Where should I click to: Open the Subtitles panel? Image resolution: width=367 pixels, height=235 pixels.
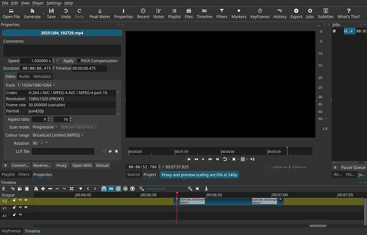pyautogui.click(x=326, y=14)
